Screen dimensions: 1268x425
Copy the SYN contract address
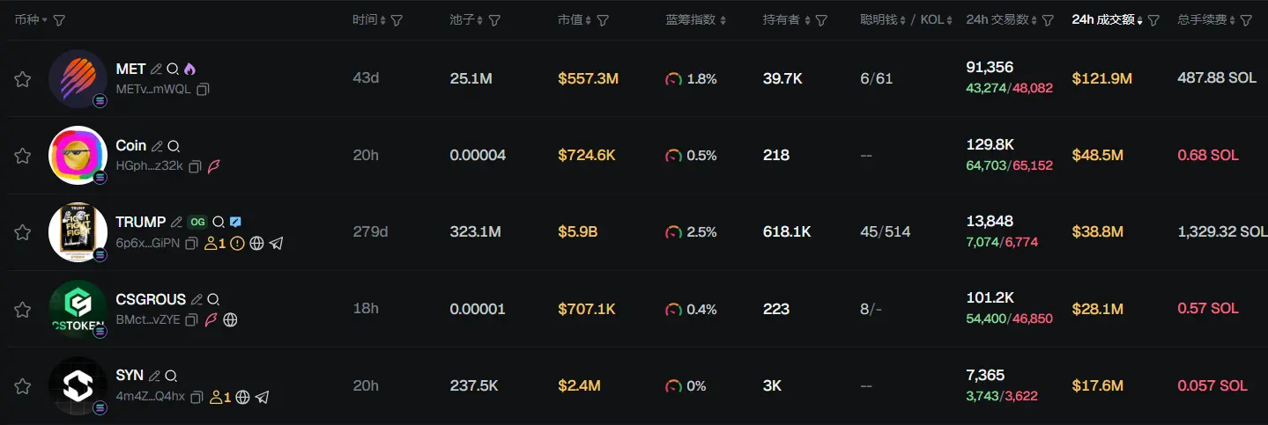click(x=197, y=397)
